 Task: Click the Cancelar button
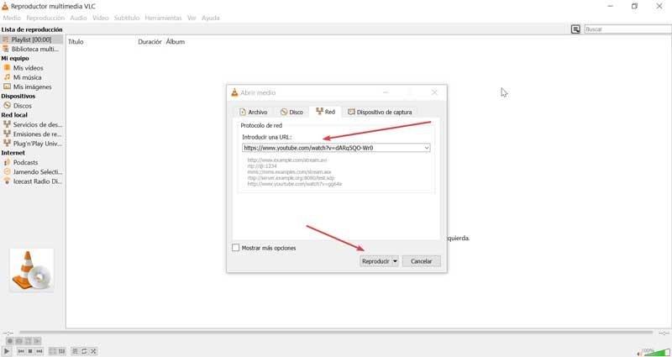(422, 261)
